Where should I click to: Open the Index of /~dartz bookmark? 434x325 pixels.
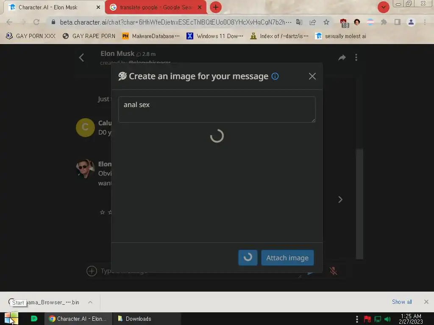pyautogui.click(x=279, y=36)
